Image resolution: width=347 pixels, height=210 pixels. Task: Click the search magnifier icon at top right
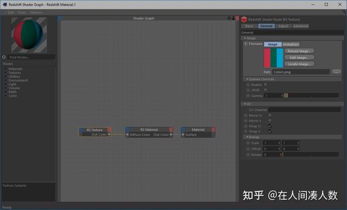344,12
